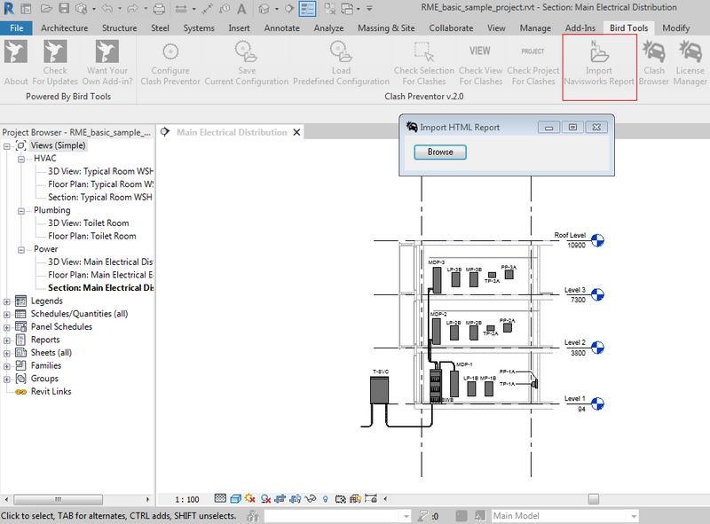Open Configure Clash Preventor tool

170,51
